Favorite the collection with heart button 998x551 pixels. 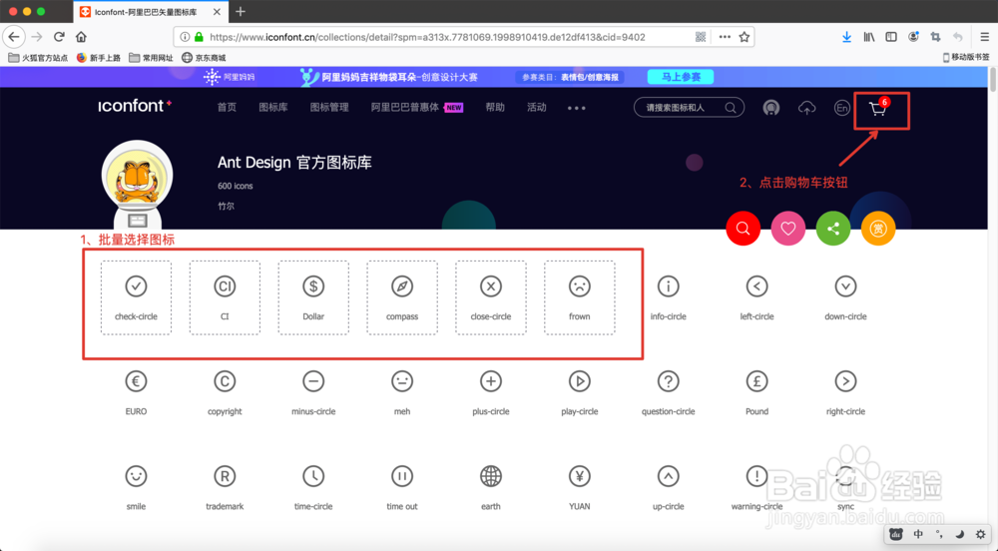[x=788, y=228]
